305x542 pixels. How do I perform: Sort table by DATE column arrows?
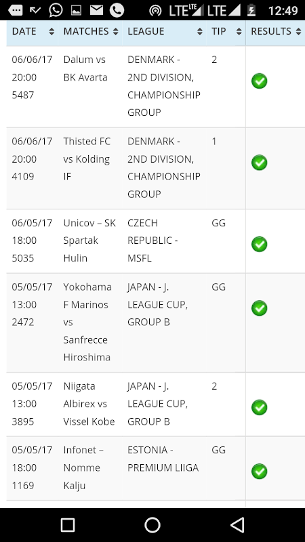[52, 31]
